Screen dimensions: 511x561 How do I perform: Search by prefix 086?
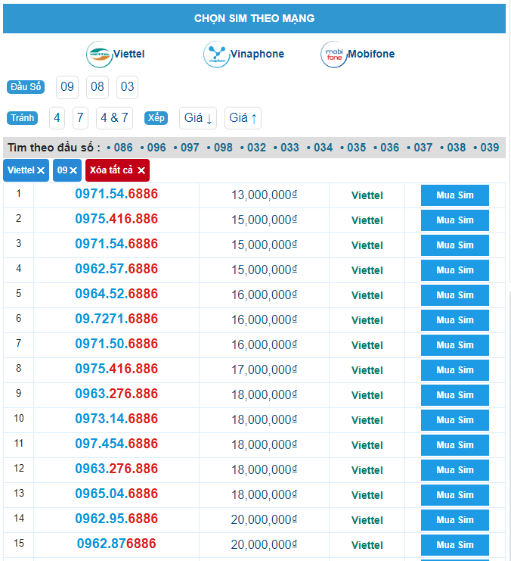pyautogui.click(x=123, y=148)
